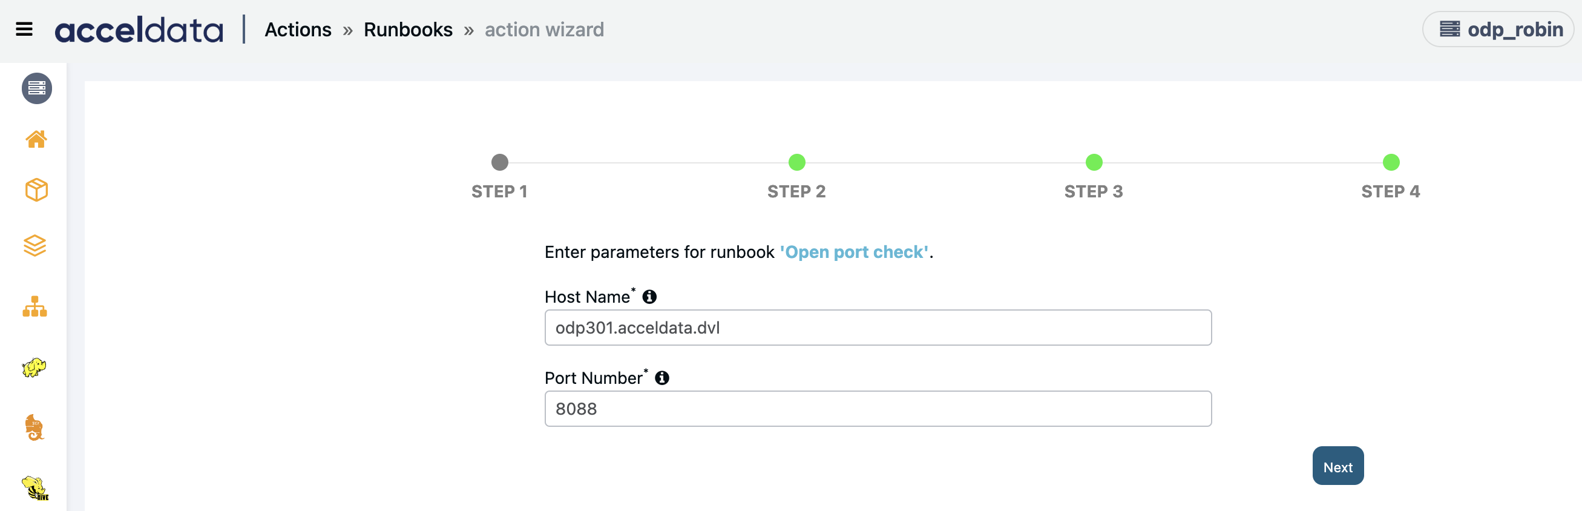Open the cluster server icon in sidebar
The height and width of the screenshot is (511, 1582).
coord(37,88)
